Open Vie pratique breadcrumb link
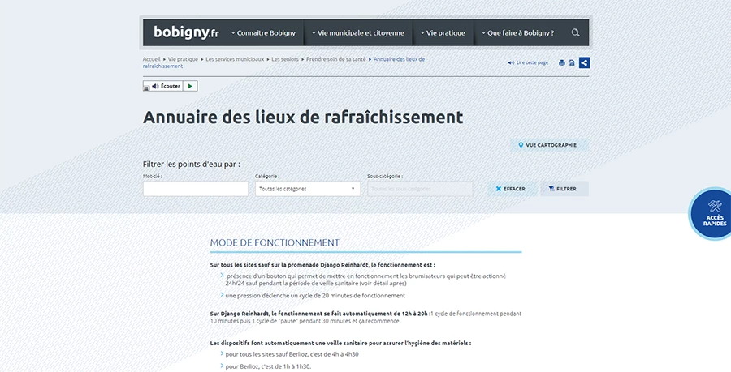 tap(183, 59)
